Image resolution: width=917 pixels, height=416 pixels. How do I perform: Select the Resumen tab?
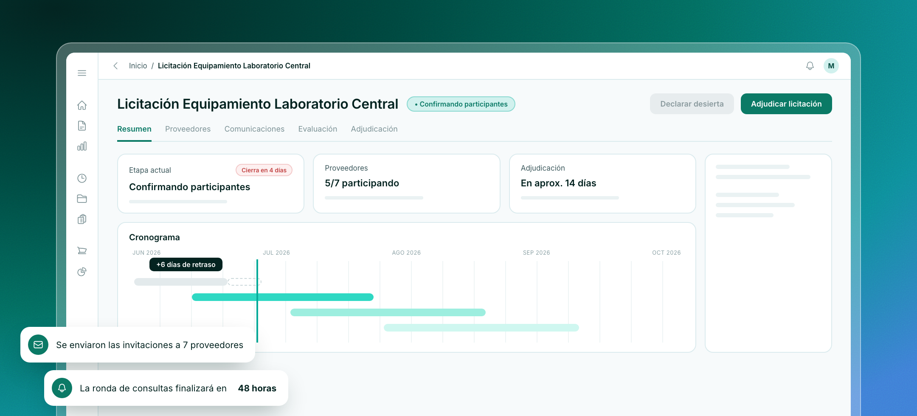point(134,129)
